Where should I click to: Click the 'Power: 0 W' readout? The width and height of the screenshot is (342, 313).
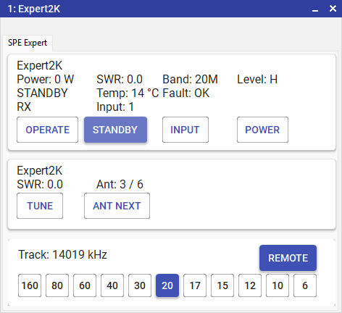pyautogui.click(x=46, y=79)
